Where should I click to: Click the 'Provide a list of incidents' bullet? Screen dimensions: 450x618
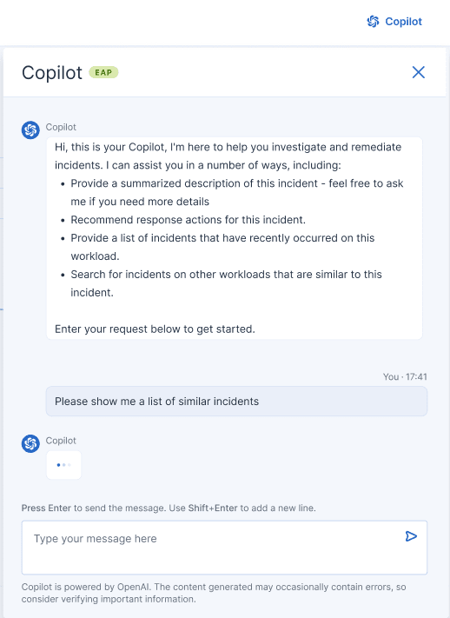pos(222,247)
